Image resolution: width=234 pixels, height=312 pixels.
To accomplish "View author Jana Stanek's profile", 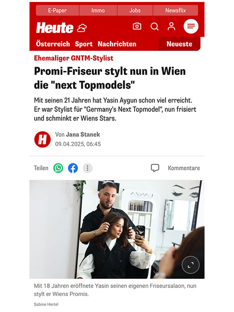I will 83,135.
